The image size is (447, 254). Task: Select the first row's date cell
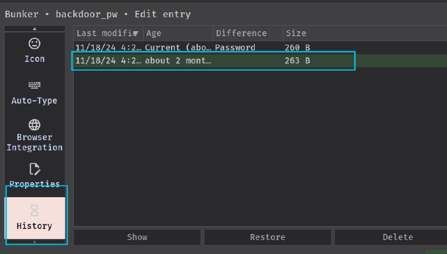(107, 48)
